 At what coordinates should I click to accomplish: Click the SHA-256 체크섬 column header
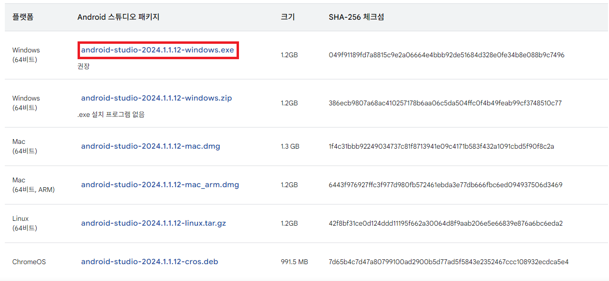tap(357, 17)
